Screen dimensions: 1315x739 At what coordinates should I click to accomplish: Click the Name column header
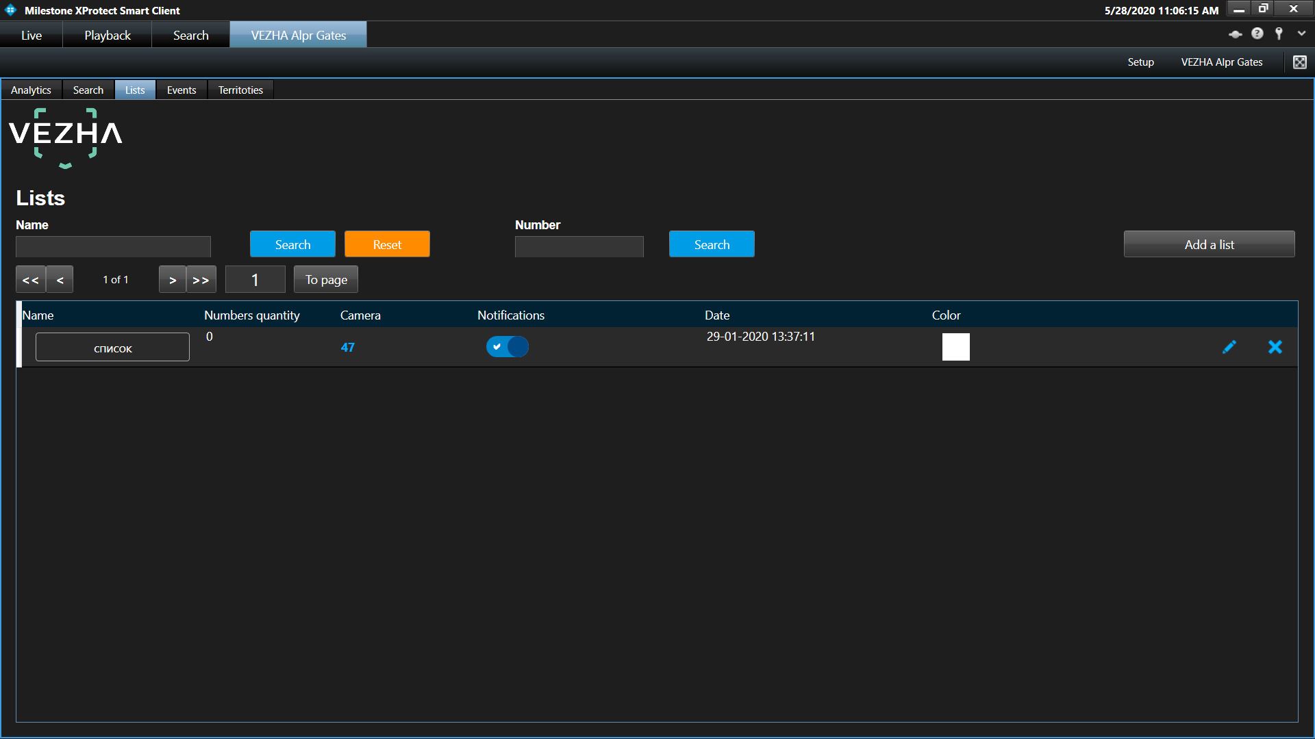coord(38,315)
